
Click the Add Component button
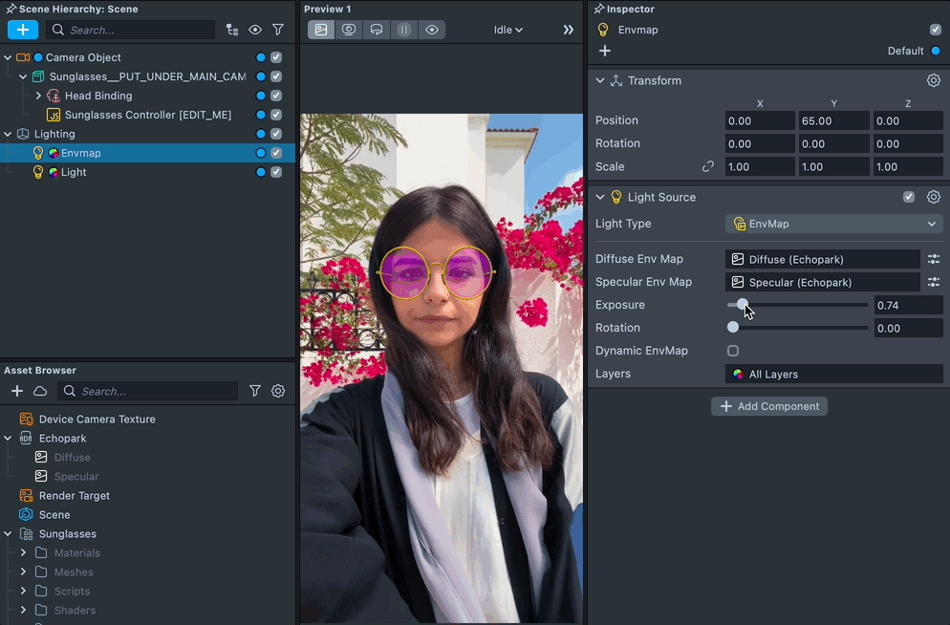[769, 406]
